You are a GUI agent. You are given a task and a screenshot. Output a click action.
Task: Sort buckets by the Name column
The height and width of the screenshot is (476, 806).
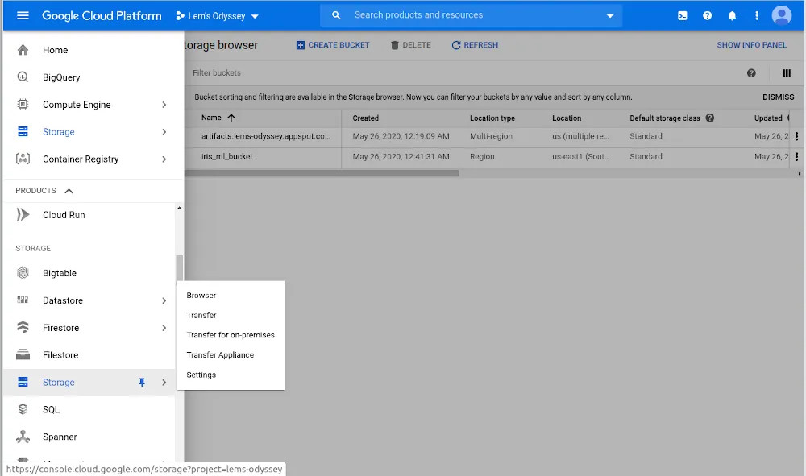pos(218,118)
